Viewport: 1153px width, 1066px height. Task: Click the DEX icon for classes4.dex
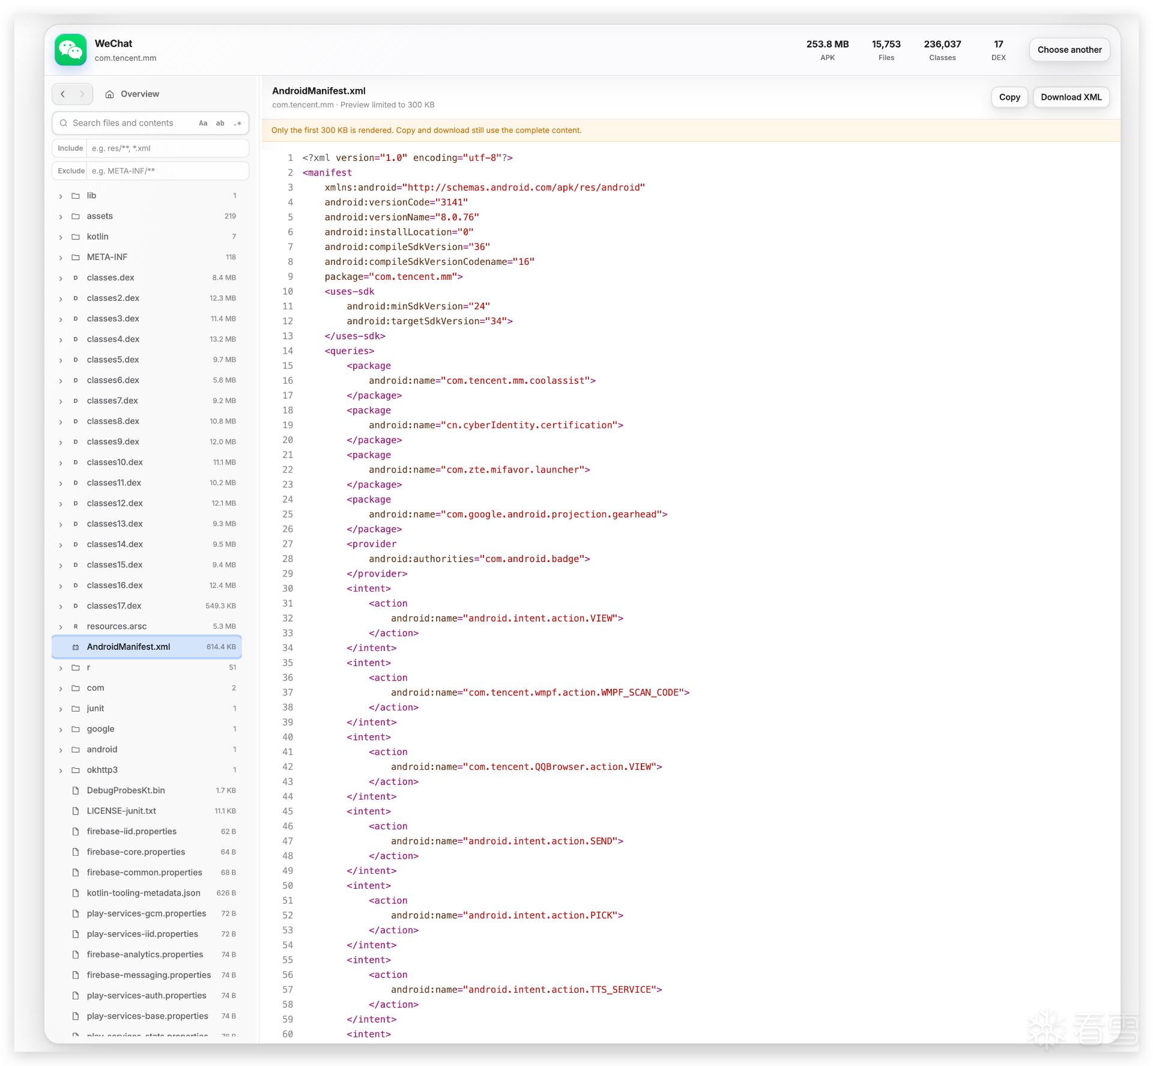tap(76, 339)
